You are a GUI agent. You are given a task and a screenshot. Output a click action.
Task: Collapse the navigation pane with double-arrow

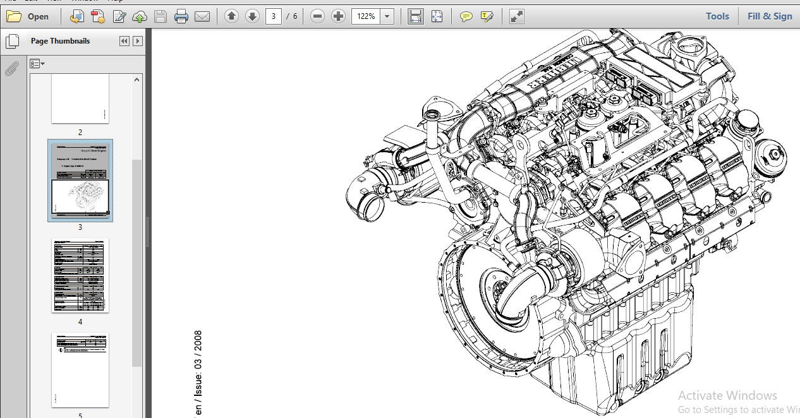(124, 41)
